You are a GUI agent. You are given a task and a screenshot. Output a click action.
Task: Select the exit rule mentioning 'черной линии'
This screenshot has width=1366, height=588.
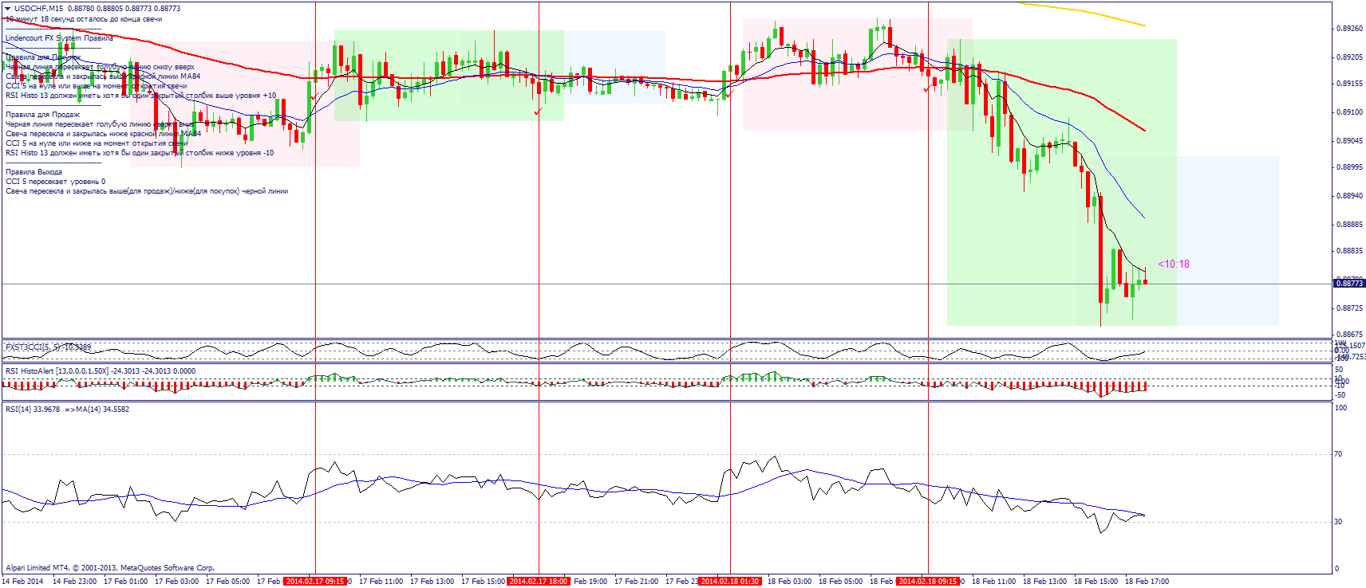[x=147, y=191]
